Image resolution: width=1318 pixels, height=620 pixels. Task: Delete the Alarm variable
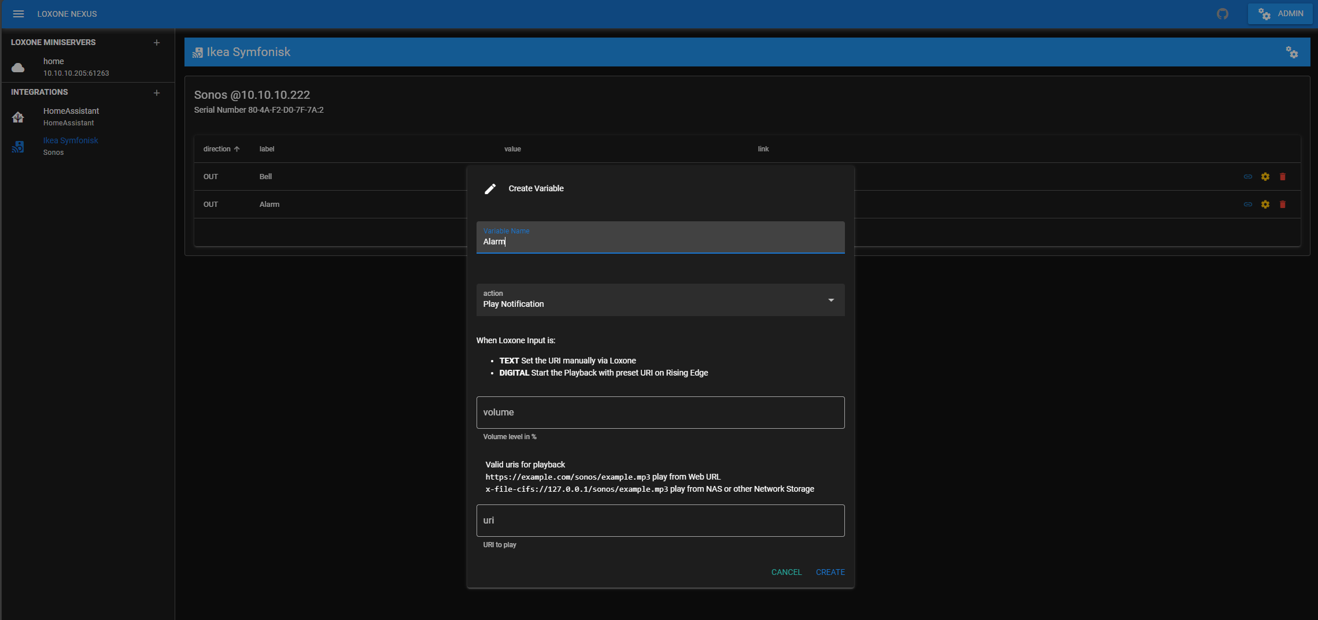(x=1282, y=205)
